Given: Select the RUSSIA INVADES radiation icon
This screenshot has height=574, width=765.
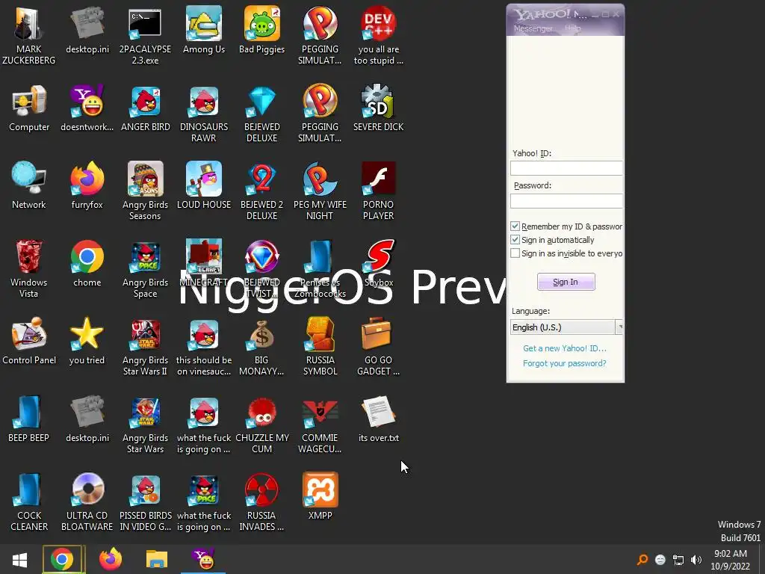Looking at the screenshot, I should [x=262, y=502].
